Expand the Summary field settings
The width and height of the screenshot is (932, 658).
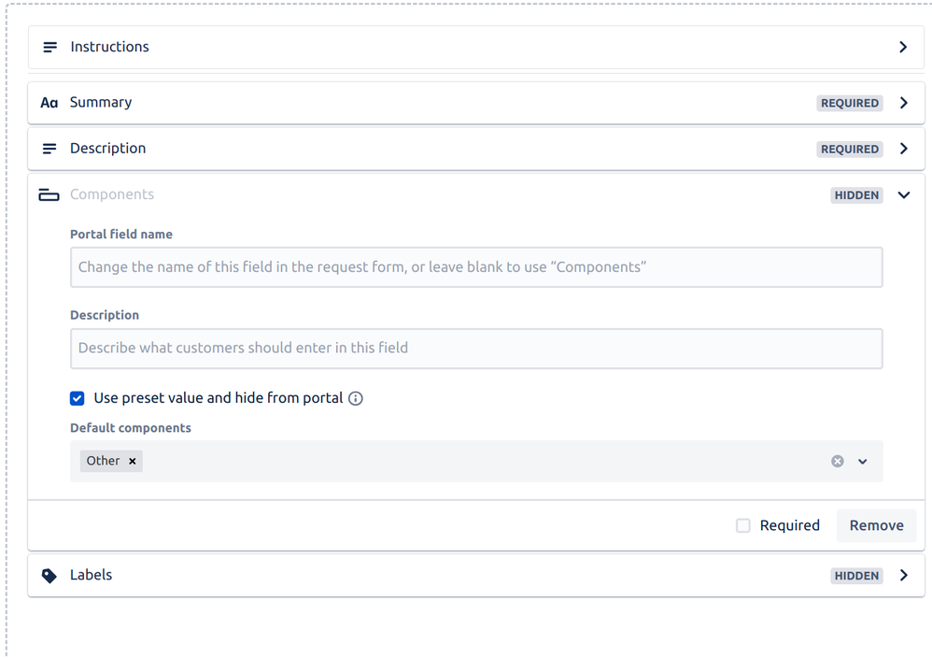[903, 102]
